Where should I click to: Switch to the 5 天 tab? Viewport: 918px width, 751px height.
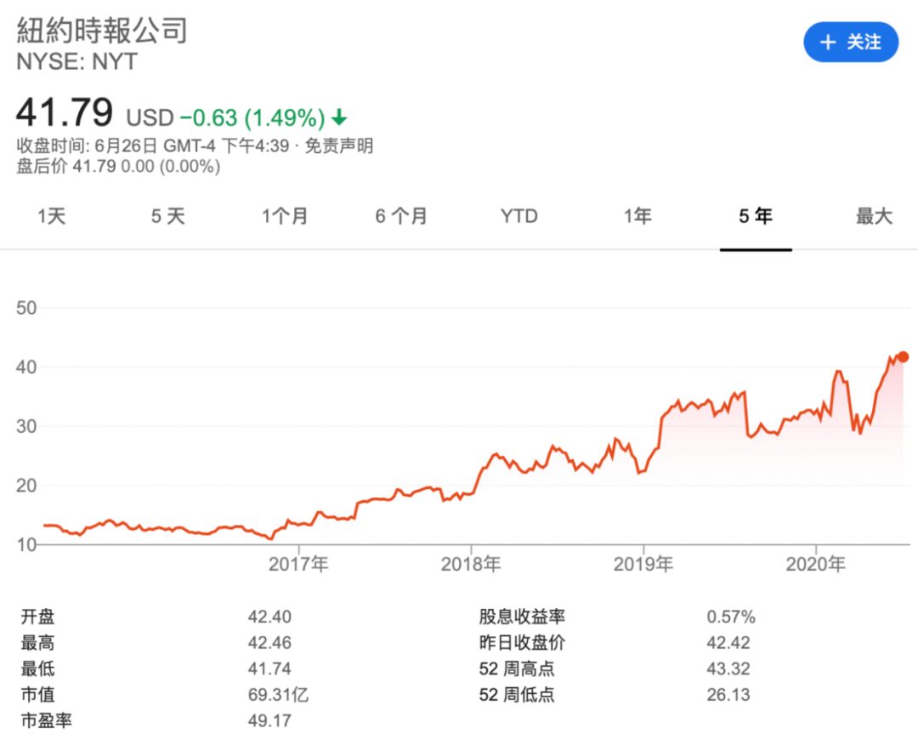point(167,216)
